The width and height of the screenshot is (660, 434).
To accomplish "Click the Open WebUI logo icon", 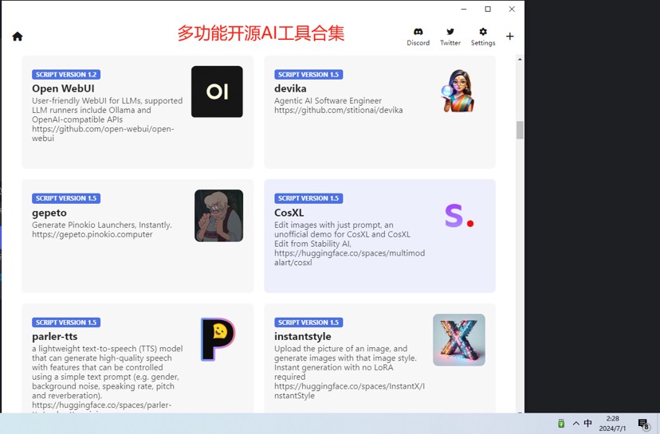I will 217,92.
